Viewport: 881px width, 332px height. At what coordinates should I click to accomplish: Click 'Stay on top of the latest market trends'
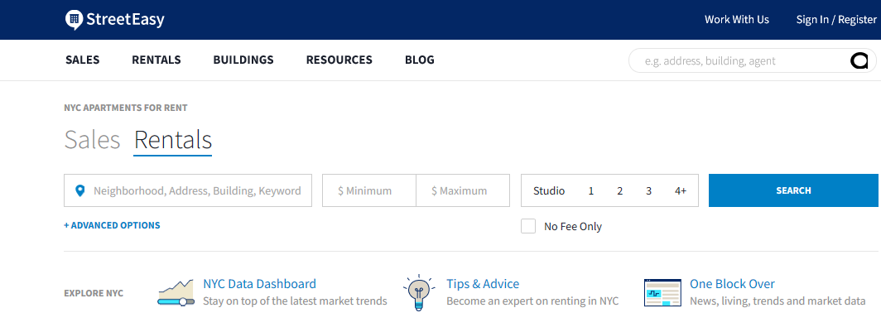coord(295,301)
